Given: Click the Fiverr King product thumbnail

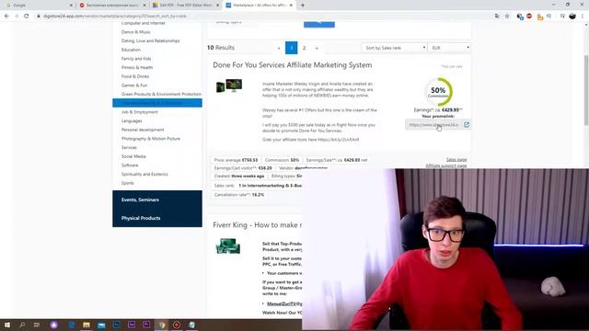Looking at the screenshot, I should (x=228, y=245).
